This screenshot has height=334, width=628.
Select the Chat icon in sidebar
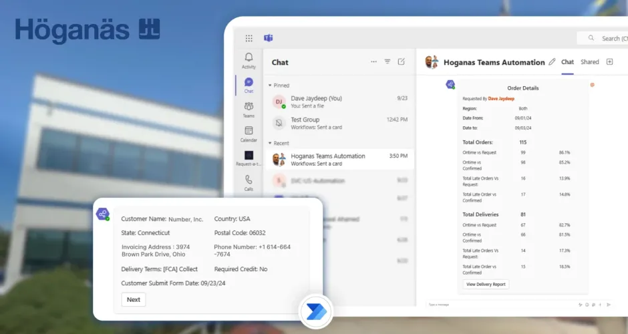pyautogui.click(x=249, y=84)
